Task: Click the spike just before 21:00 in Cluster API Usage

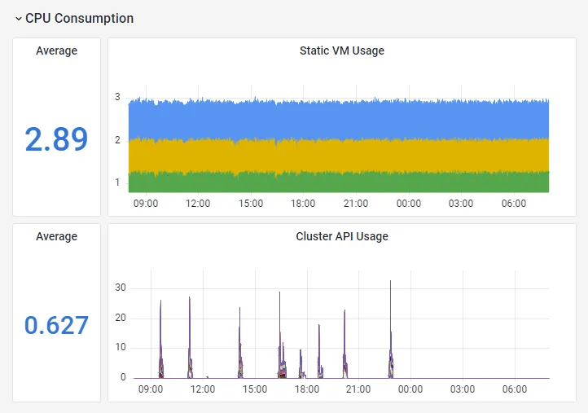Action: point(344,344)
